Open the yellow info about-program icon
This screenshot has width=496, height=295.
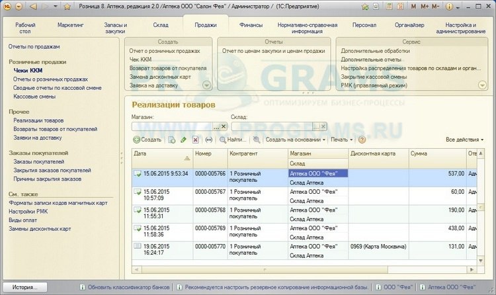coord(449,7)
